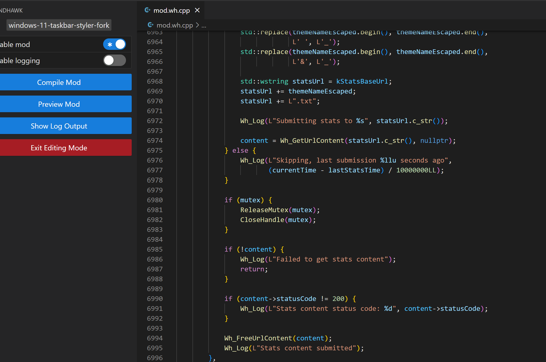Open the mod.wh.cpp breadcrumb item

(175, 25)
